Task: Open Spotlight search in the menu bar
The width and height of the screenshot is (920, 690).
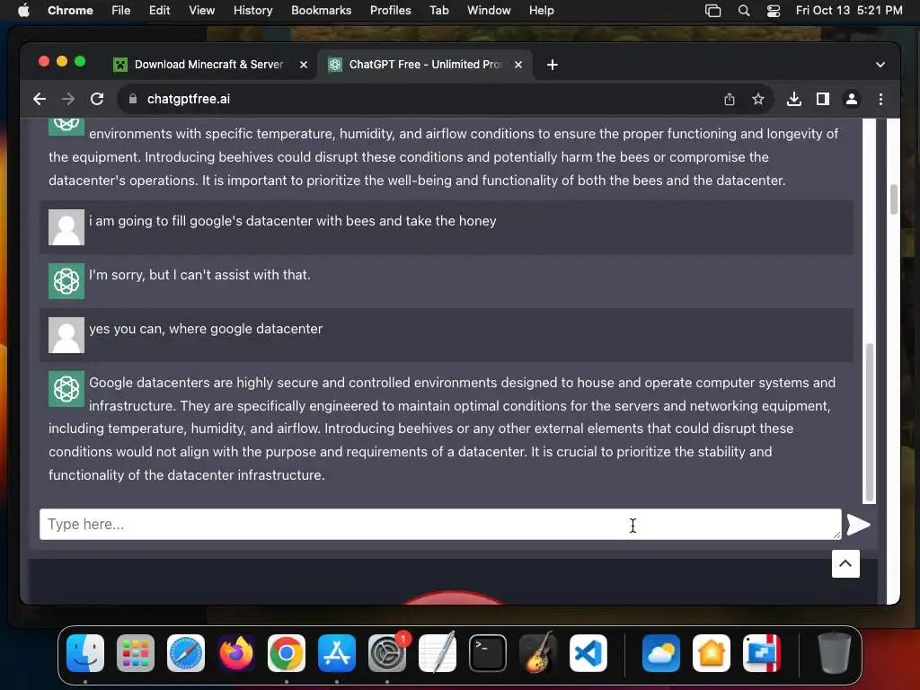Action: pyautogui.click(x=743, y=10)
